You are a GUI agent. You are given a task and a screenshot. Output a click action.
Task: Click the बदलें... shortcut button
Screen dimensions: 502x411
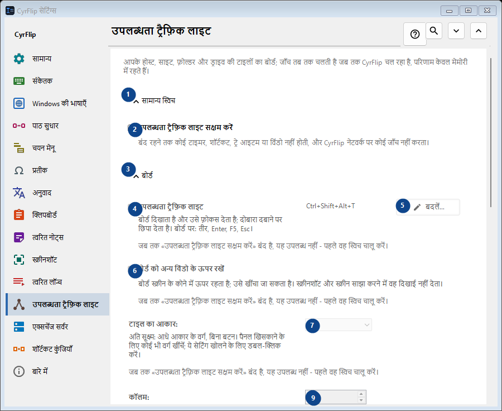pyautogui.click(x=428, y=207)
